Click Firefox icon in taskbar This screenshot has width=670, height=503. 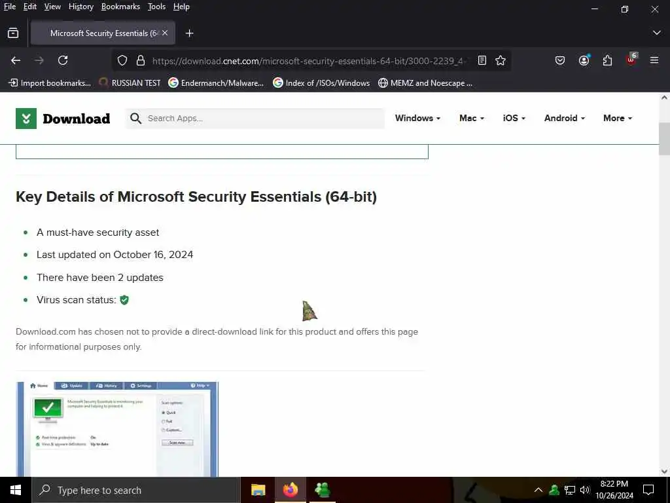[290, 490]
